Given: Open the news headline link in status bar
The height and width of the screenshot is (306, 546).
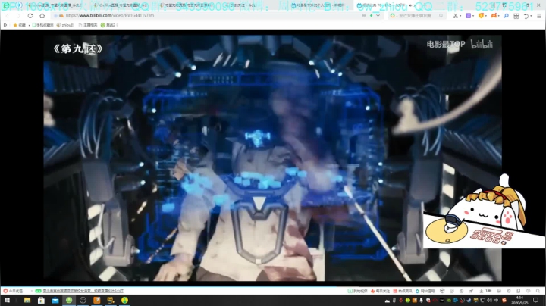Looking at the screenshot, I should tap(83, 291).
